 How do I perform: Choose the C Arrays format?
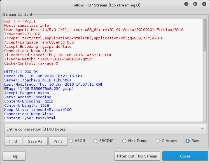click(167, 141)
